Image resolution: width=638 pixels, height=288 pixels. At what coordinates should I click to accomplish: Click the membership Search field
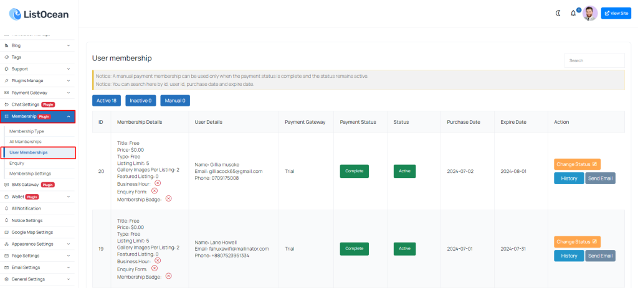[594, 60]
